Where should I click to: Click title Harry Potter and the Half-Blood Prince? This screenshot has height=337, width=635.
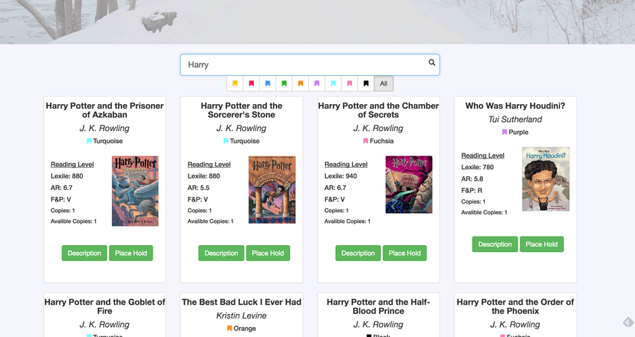click(378, 306)
